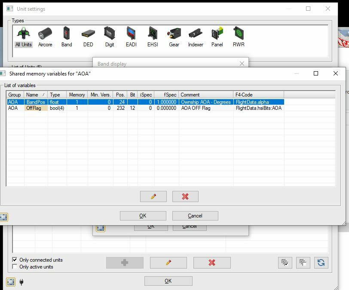Click position value 232 cell

(x=120, y=108)
